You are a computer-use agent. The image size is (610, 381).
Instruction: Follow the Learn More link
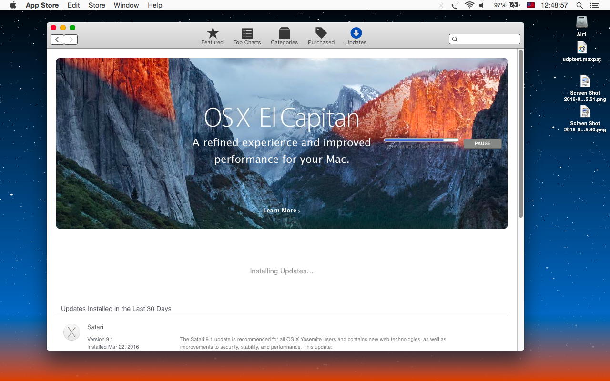click(x=282, y=211)
